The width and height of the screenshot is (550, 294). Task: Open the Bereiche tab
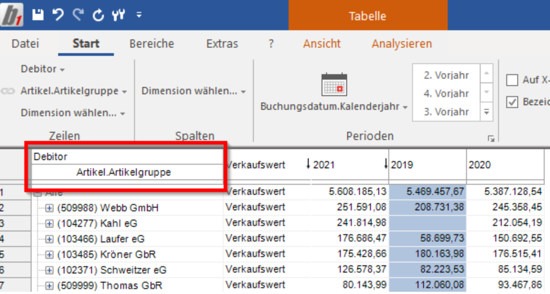click(152, 44)
